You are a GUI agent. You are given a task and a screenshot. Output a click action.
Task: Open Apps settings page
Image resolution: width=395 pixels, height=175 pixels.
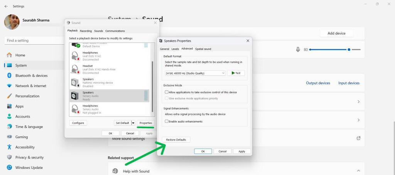tap(19, 106)
